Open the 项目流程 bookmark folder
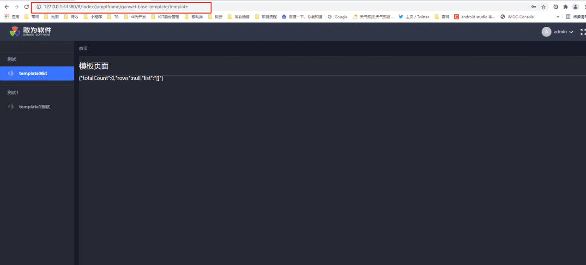The width and height of the screenshot is (586, 265). coord(266,17)
